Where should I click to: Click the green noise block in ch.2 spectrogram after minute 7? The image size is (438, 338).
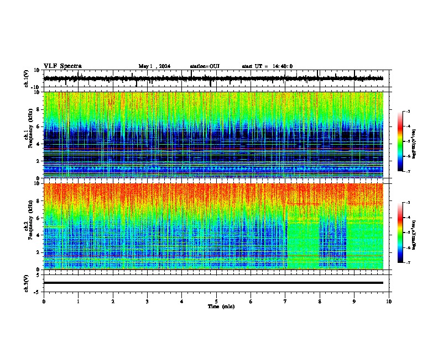(x=303, y=244)
